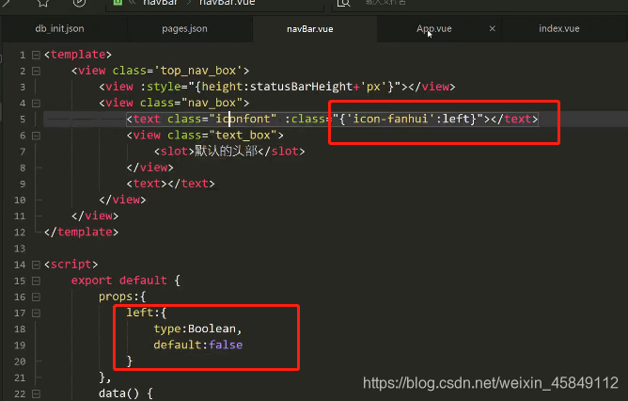Image resolution: width=628 pixels, height=401 pixels.
Task: Collapse the data() function at line 22
Action: click(x=36, y=393)
